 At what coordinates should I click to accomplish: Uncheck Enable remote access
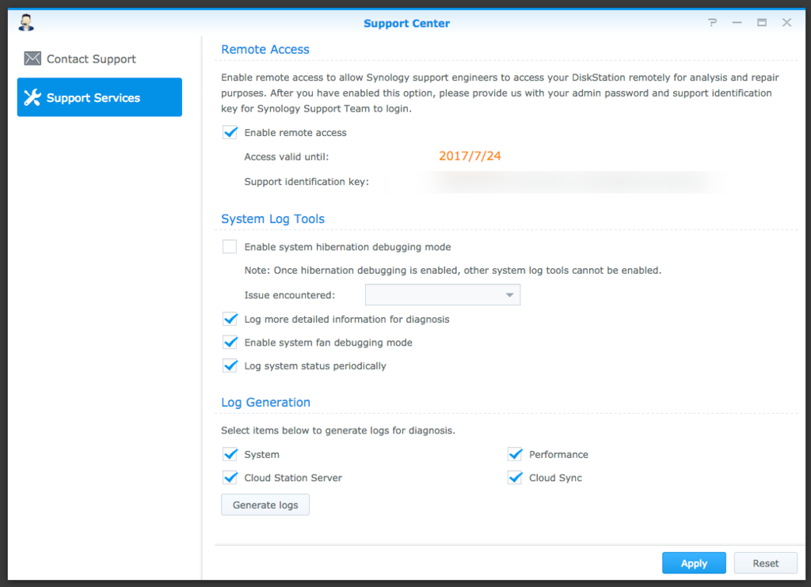pos(230,133)
